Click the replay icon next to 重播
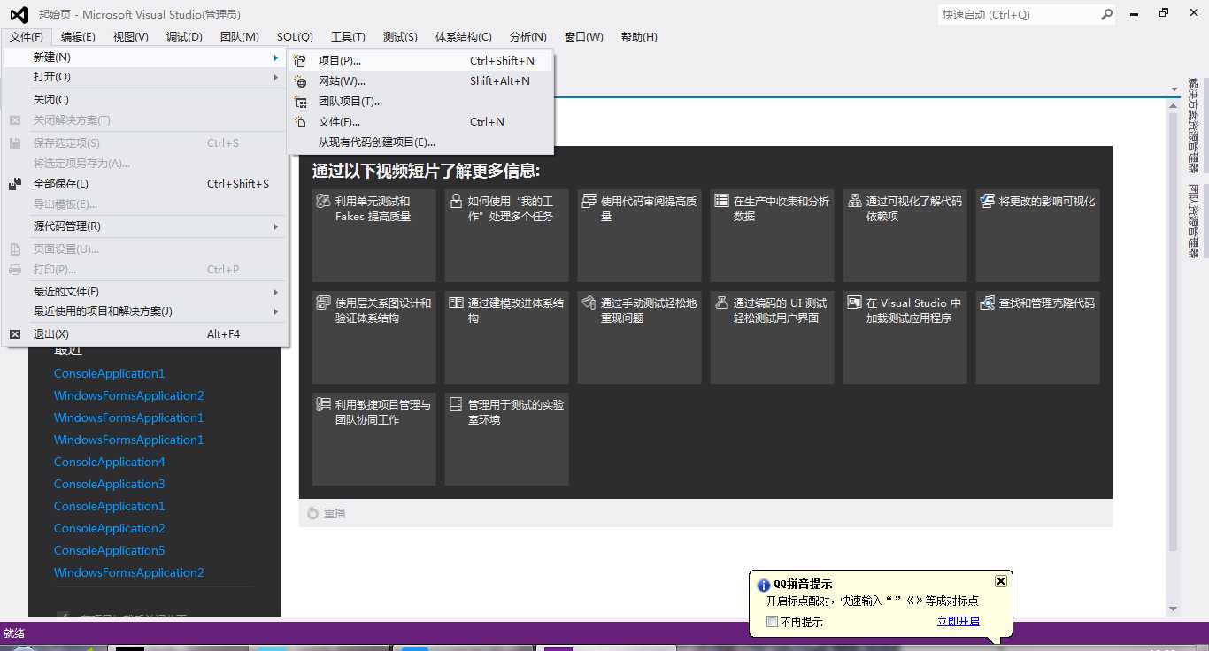The height and width of the screenshot is (651, 1209). [x=312, y=513]
